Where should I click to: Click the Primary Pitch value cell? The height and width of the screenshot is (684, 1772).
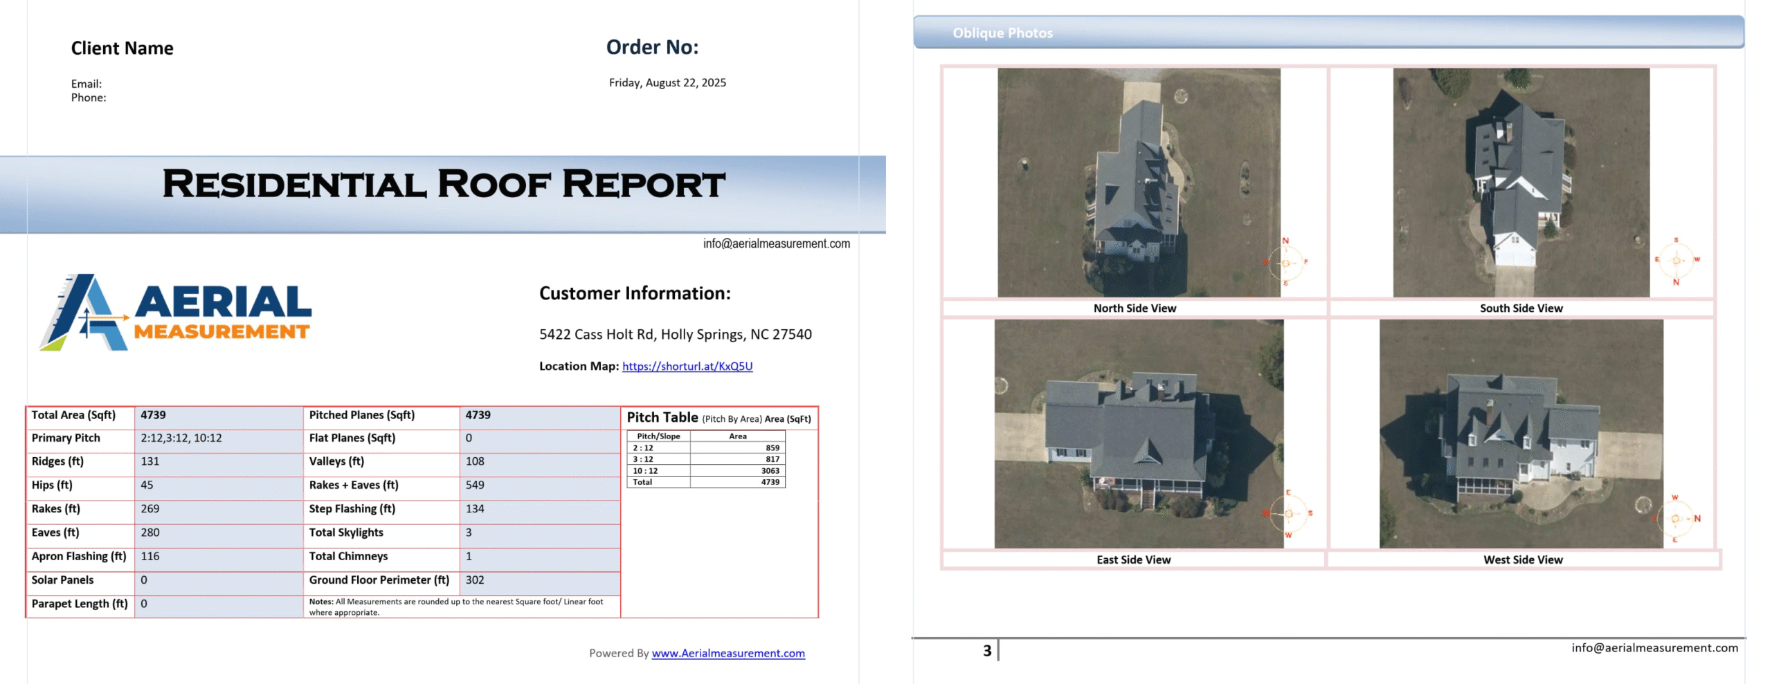(181, 438)
